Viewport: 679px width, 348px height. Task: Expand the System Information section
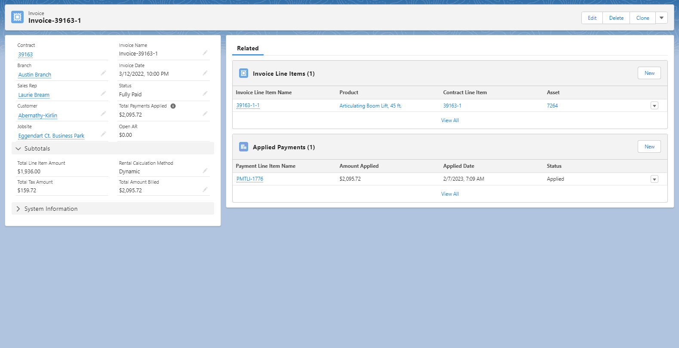coord(18,209)
